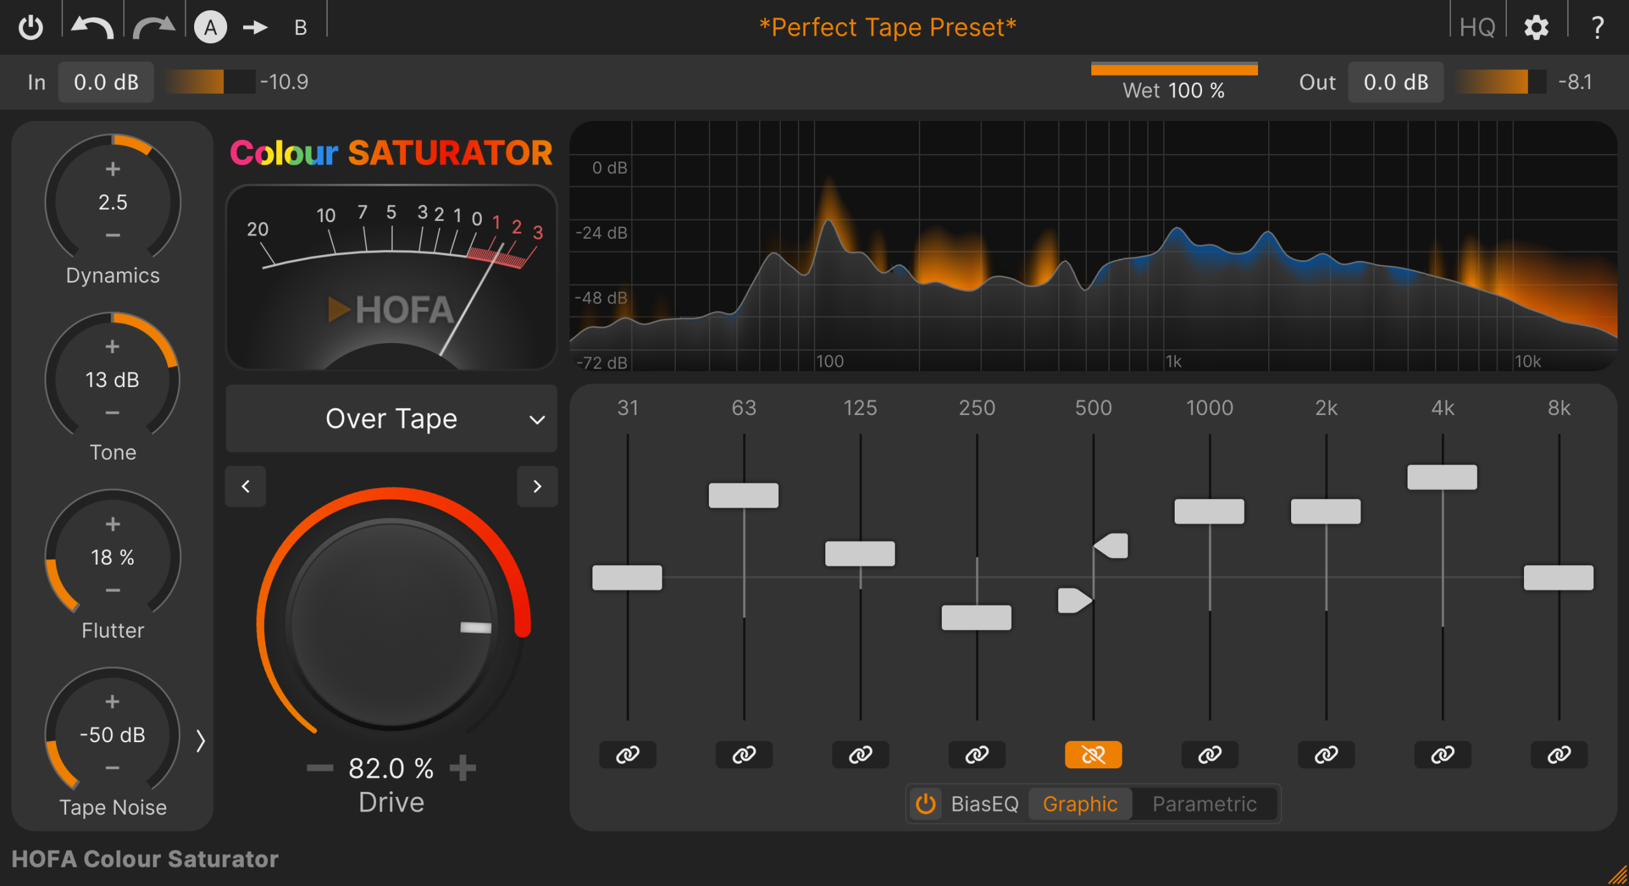Click the 4k band fader handle
This screenshot has width=1629, height=886.
click(1442, 477)
